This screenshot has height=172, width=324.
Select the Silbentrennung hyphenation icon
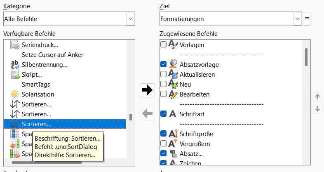click(x=15, y=65)
